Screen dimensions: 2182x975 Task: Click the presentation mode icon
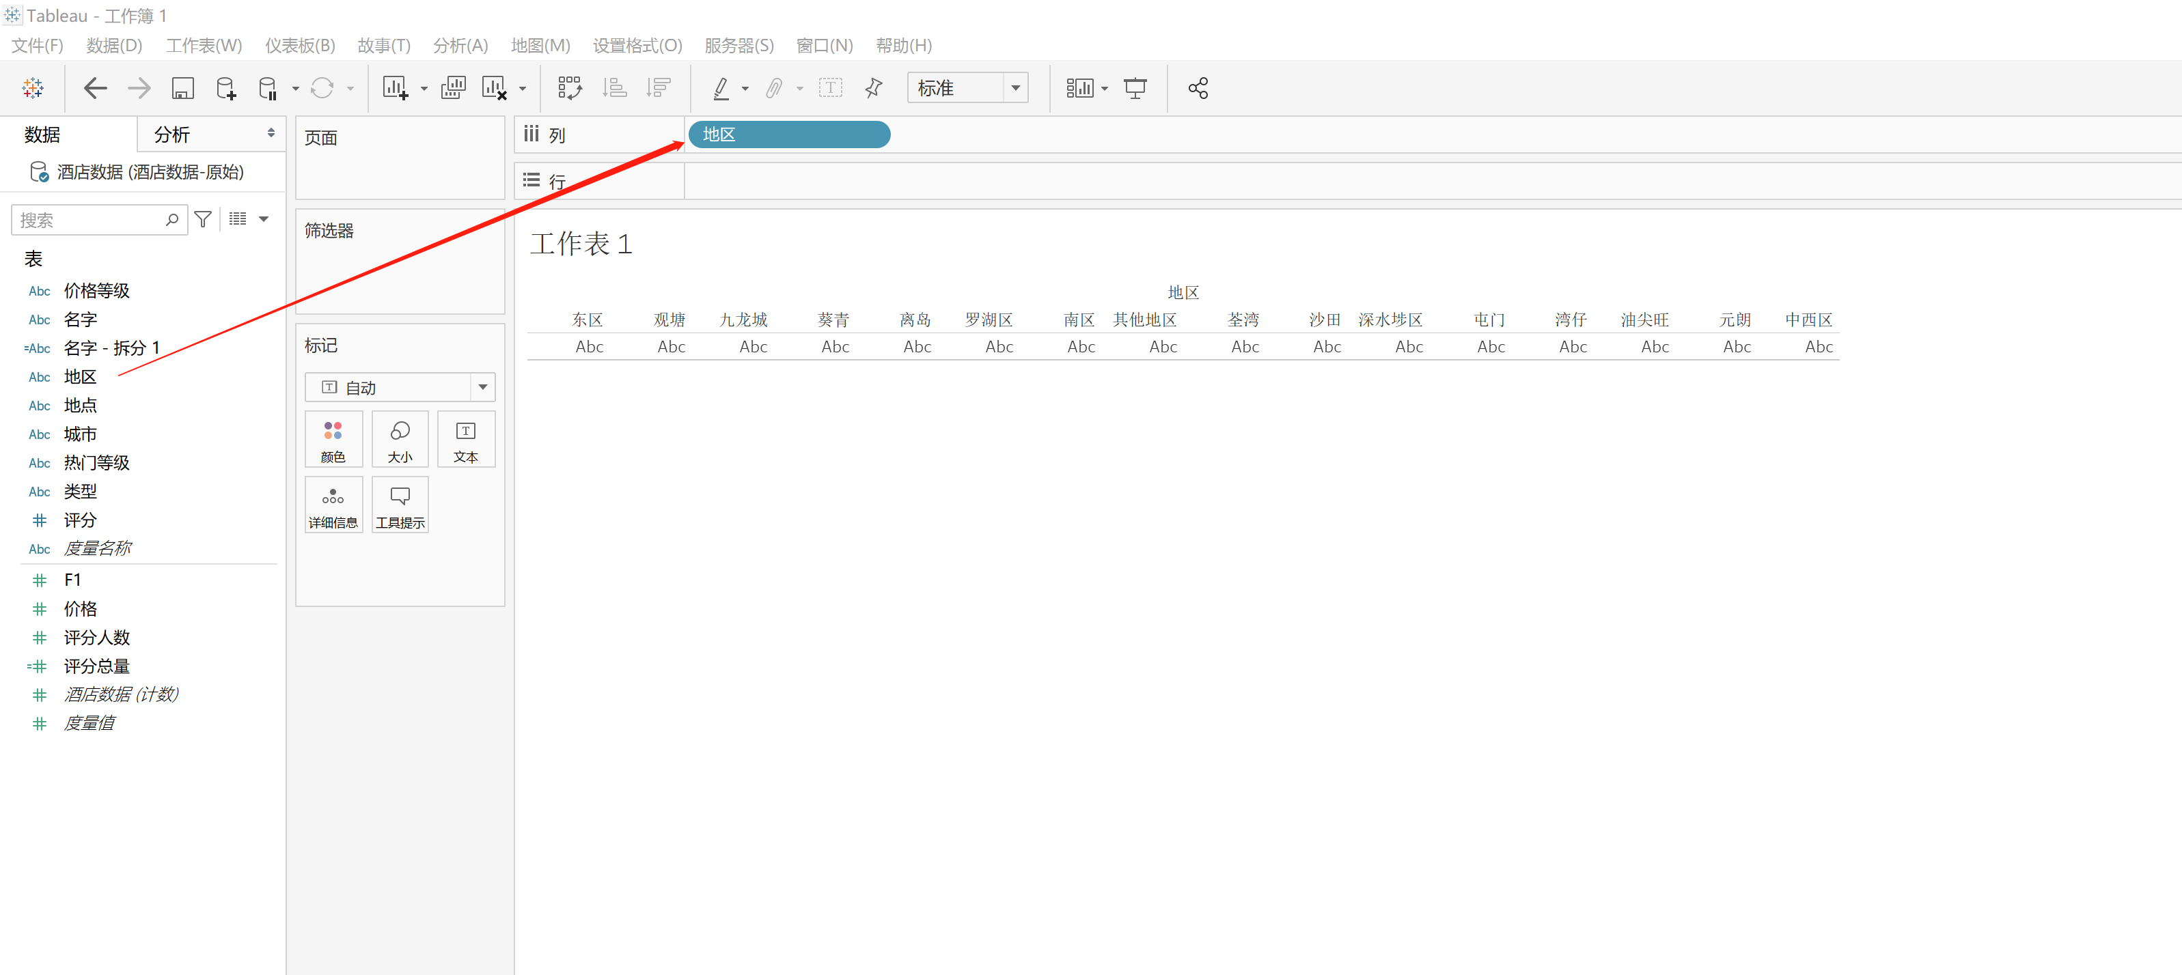pos(1135,88)
